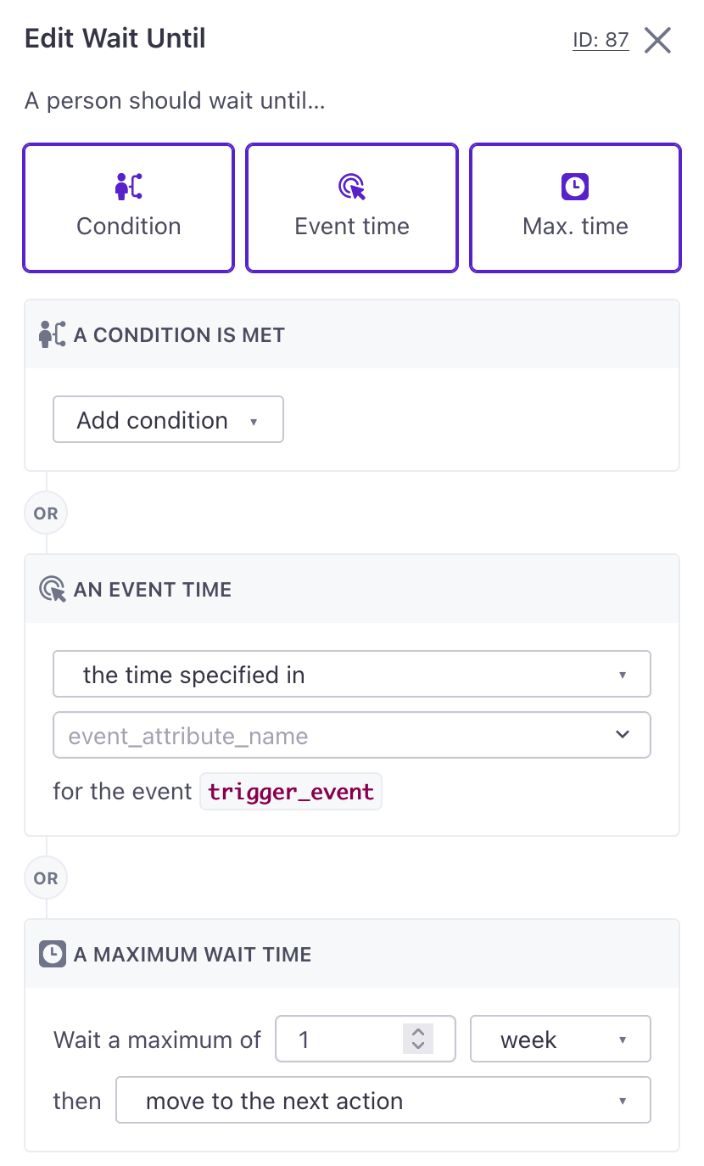The width and height of the screenshot is (704, 1166).
Task: Click the Condition branch icon in top card
Action: (x=129, y=186)
